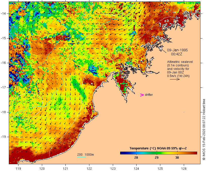Click the longitude axis label 126
Screen dimensions: 207x171
pos(184,168)
